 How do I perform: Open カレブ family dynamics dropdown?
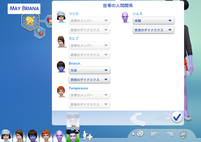click(x=90, y=55)
